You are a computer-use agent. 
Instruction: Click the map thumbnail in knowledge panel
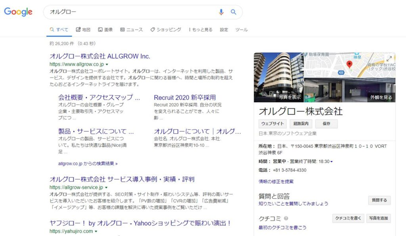[x=350, y=65]
